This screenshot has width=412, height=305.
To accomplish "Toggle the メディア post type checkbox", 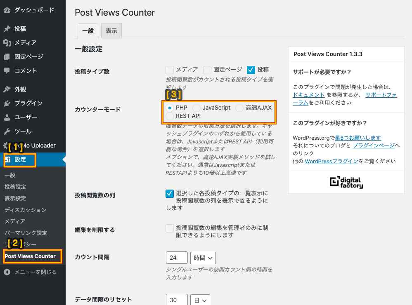I will [x=170, y=70].
